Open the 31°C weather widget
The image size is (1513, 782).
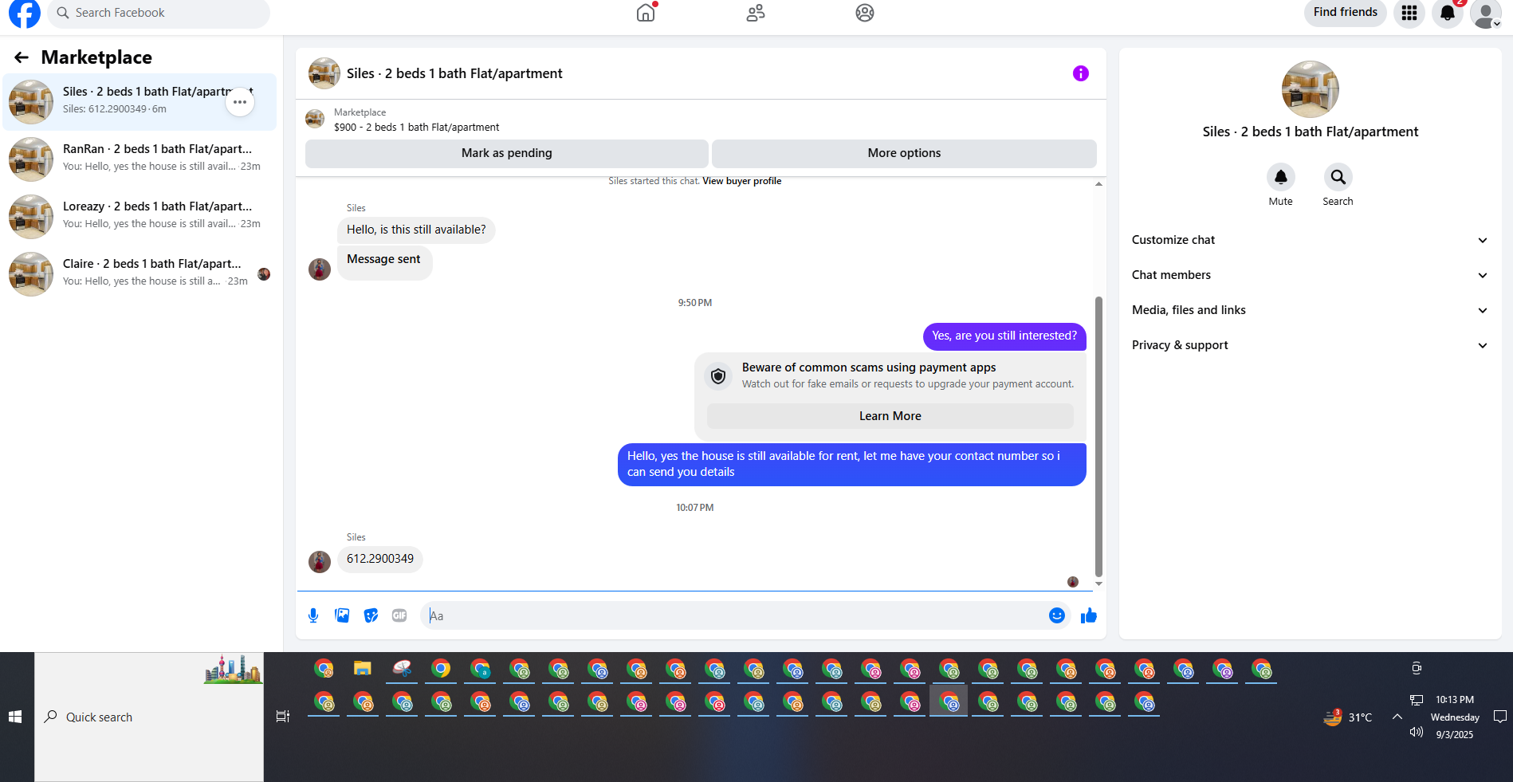coord(1348,717)
